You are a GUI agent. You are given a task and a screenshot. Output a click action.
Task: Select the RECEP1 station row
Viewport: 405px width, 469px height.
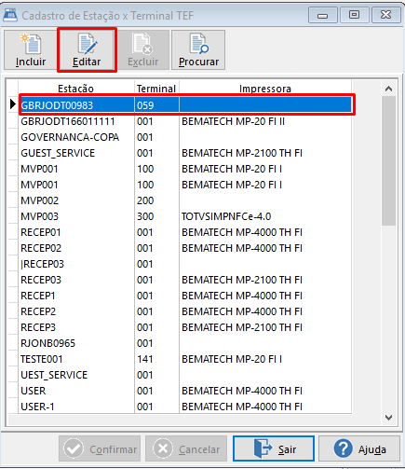(x=185, y=296)
